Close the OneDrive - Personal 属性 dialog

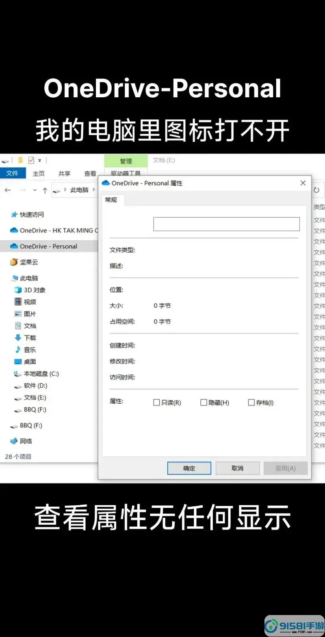tap(303, 183)
